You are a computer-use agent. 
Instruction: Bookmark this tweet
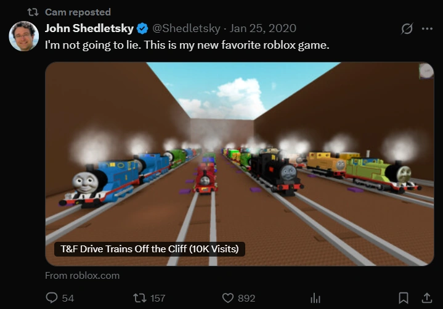[x=404, y=298]
